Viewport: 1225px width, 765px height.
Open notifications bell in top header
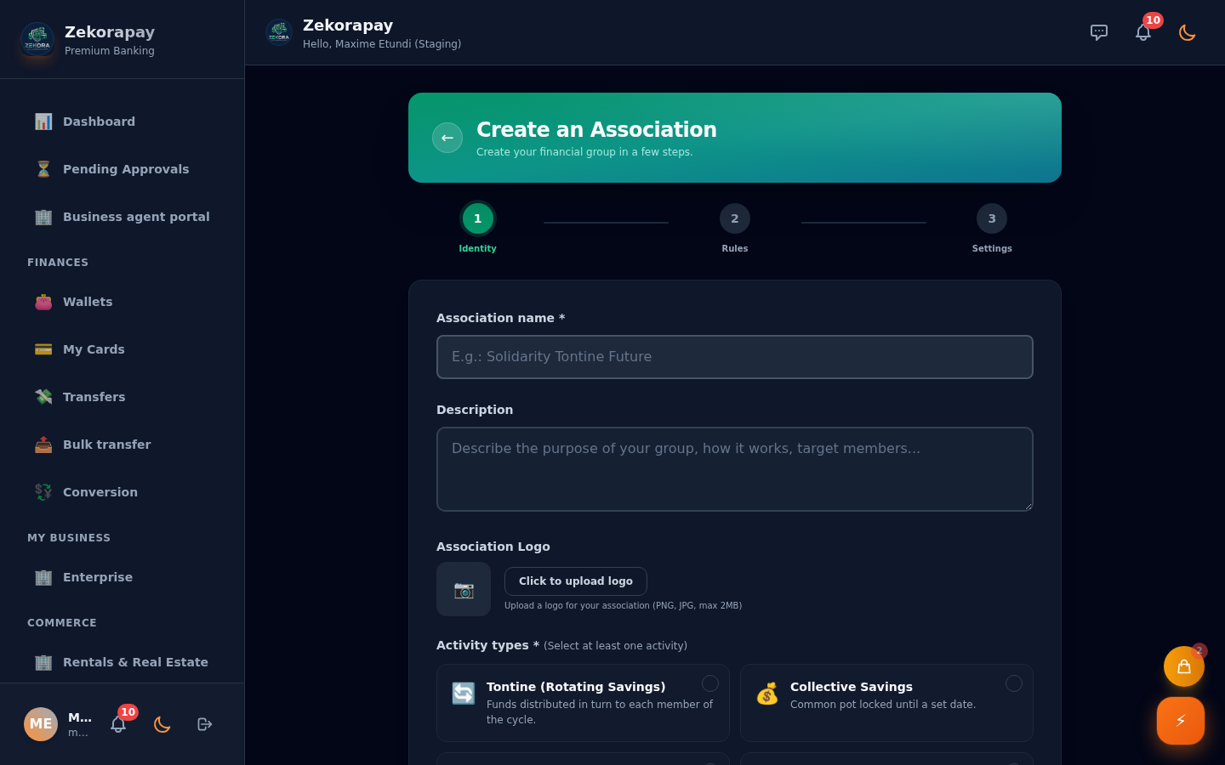click(1143, 32)
